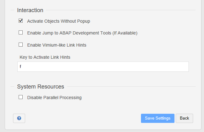Click the 'Key to Activate Link Hints' caption
204x132 pixels.
(45, 57)
